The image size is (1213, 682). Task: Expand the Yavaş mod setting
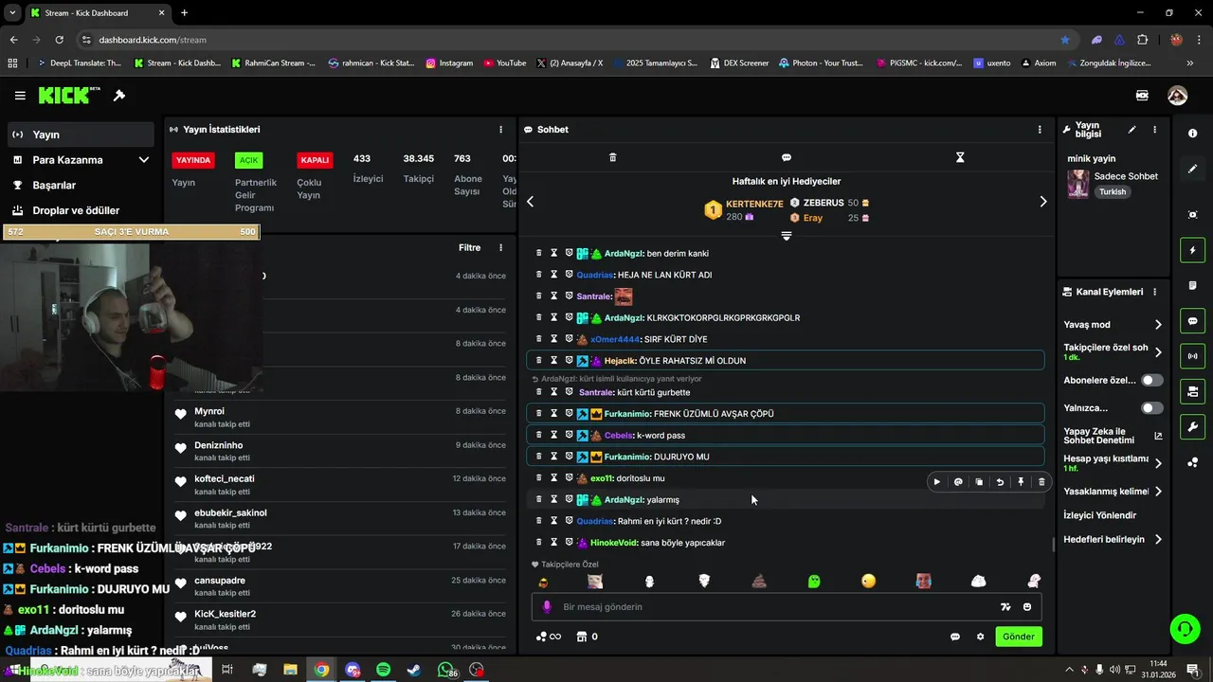coord(1113,325)
